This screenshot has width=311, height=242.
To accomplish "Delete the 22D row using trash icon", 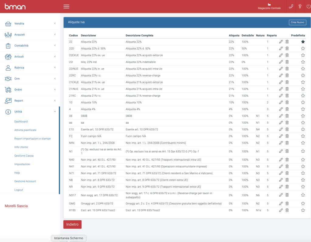I will pos(287,48).
